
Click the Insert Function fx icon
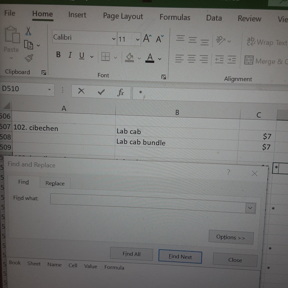pyautogui.click(x=120, y=92)
